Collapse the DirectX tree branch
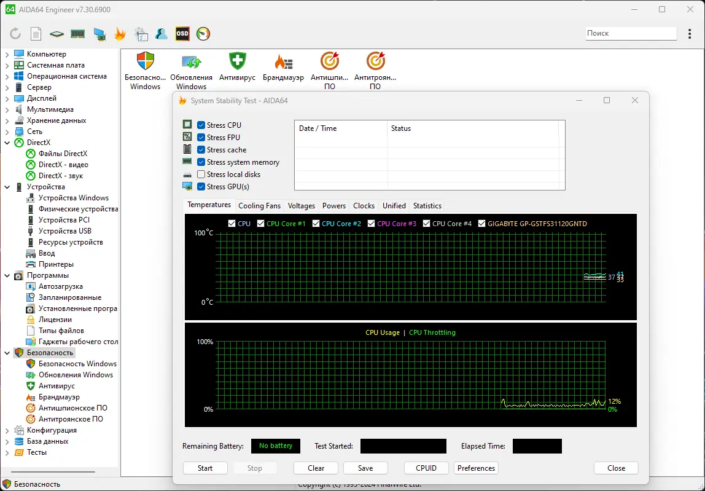705x491 pixels. point(7,143)
